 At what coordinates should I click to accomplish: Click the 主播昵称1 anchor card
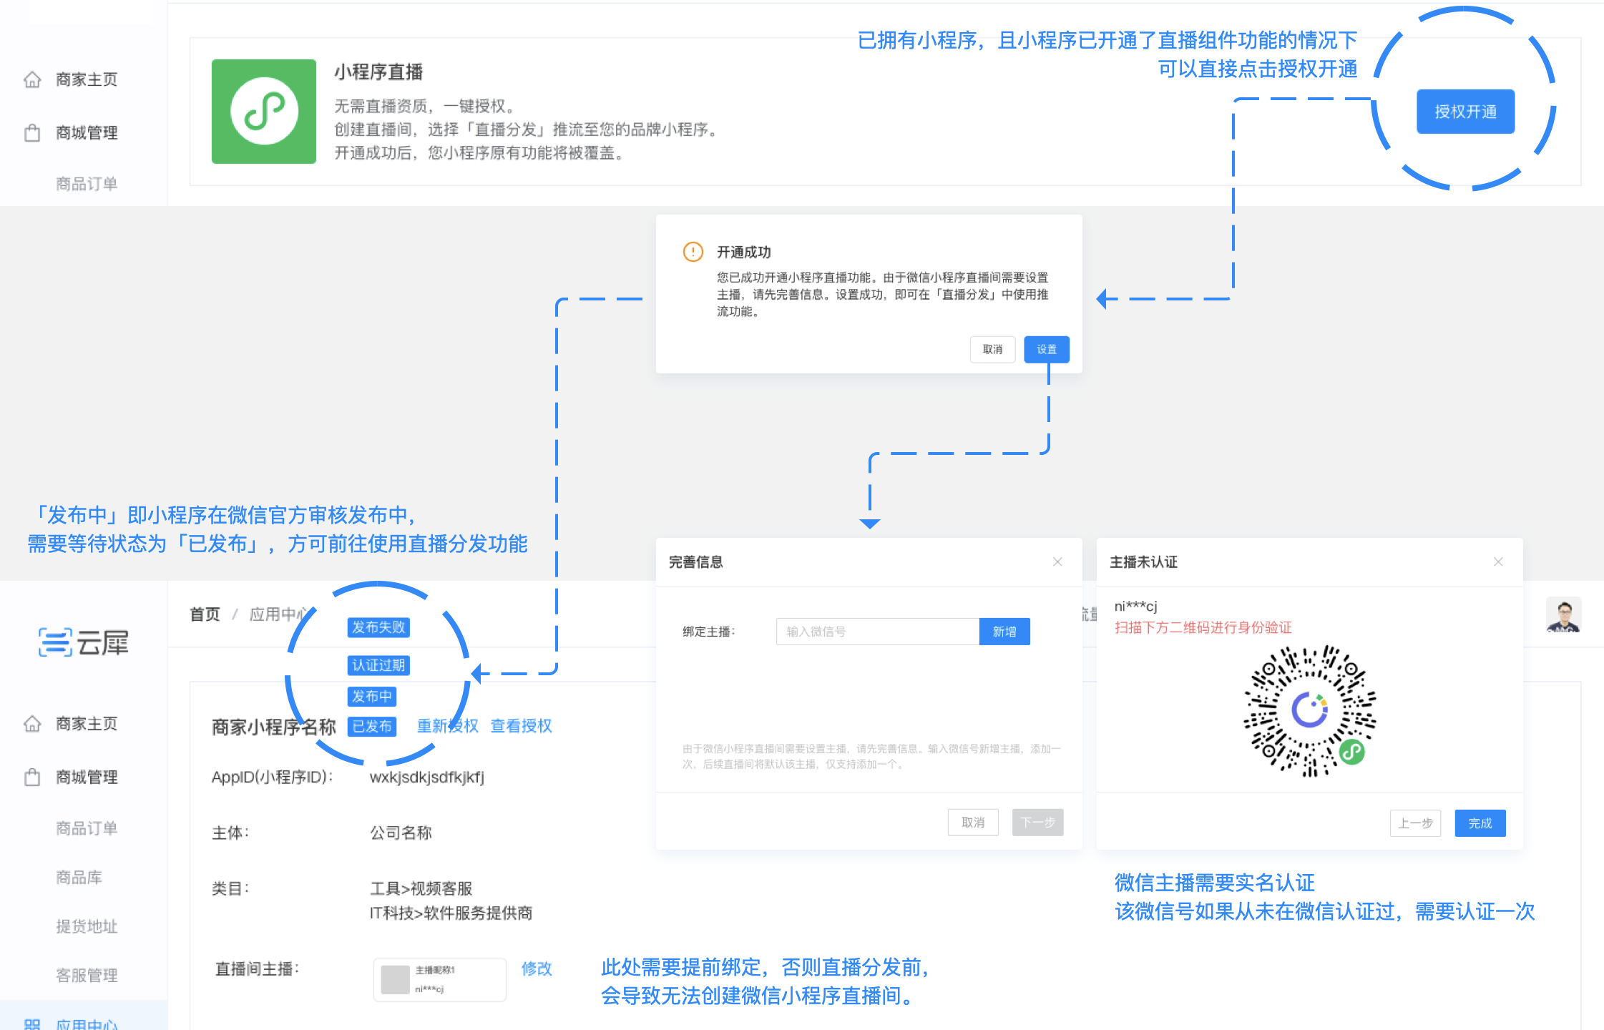point(440,979)
